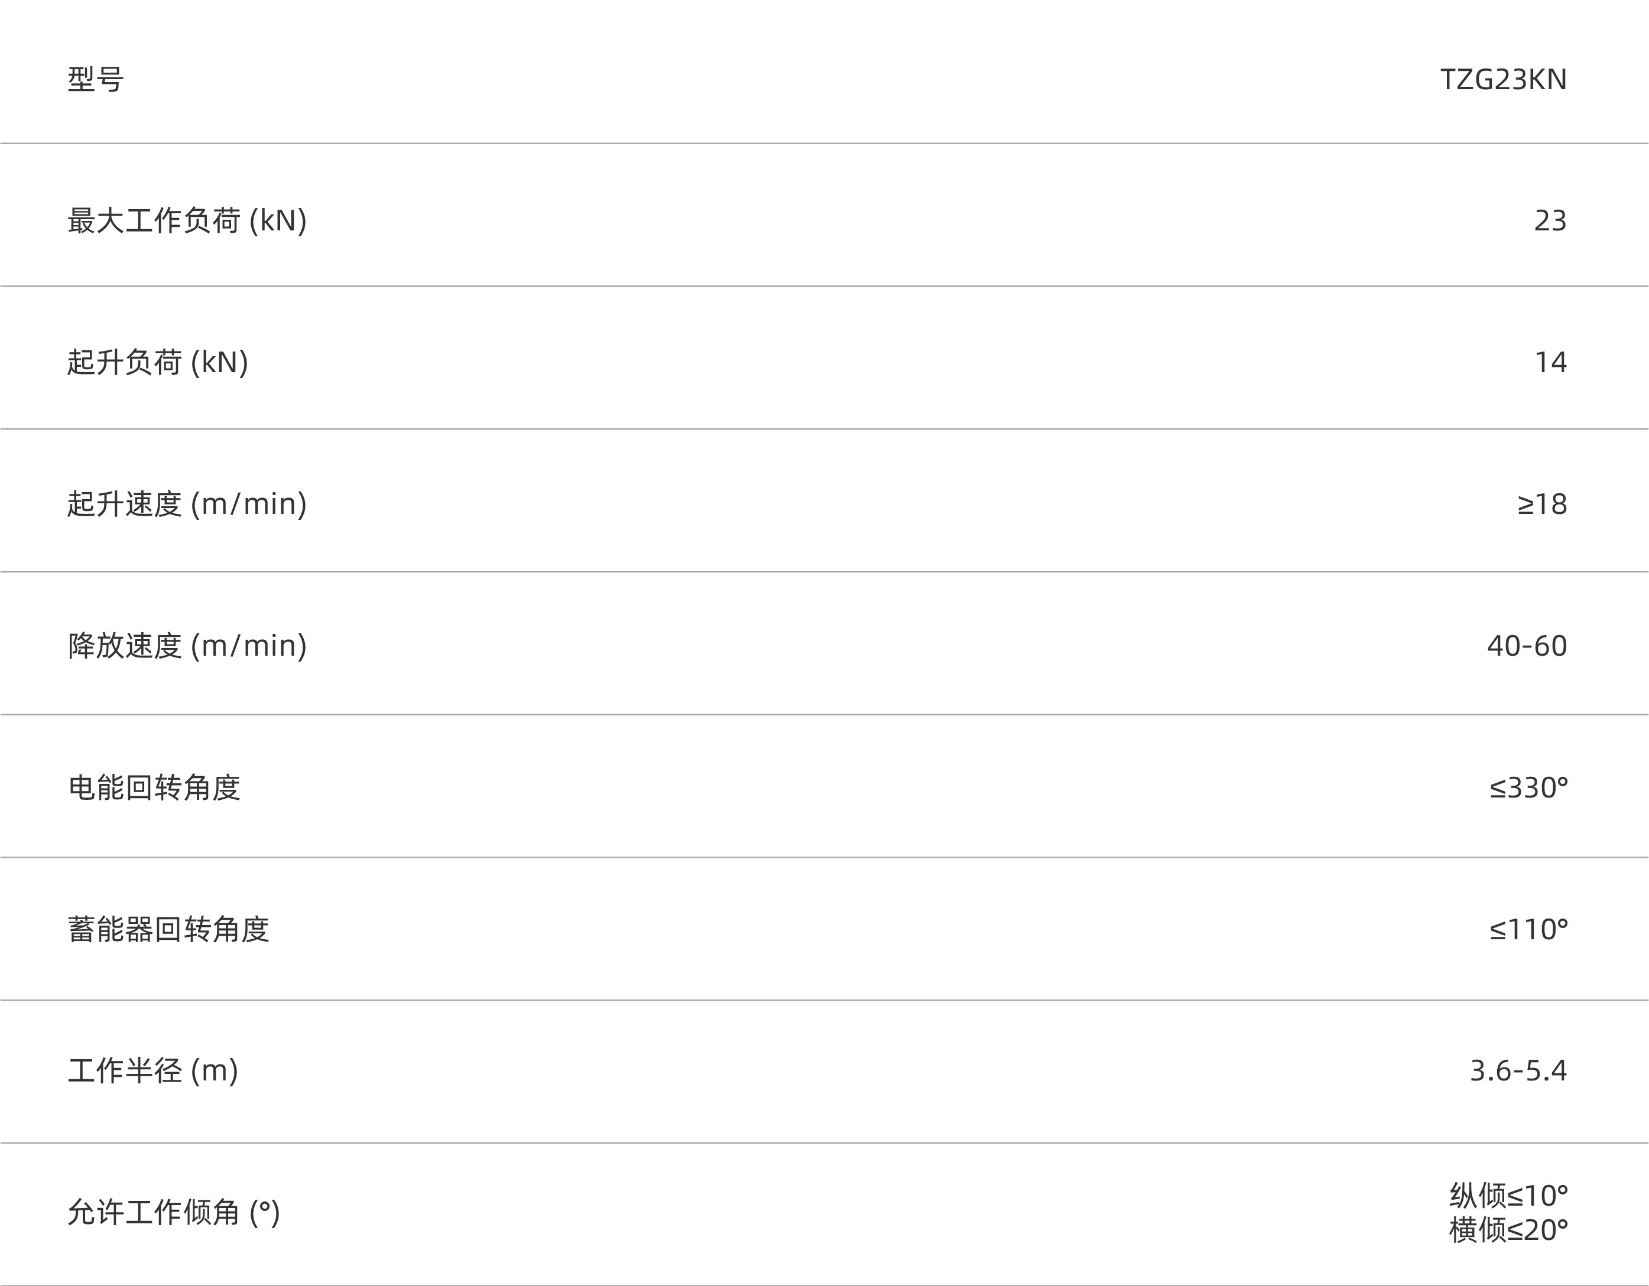Click the 型号 label
The height and width of the screenshot is (1286, 1649).
(x=96, y=79)
